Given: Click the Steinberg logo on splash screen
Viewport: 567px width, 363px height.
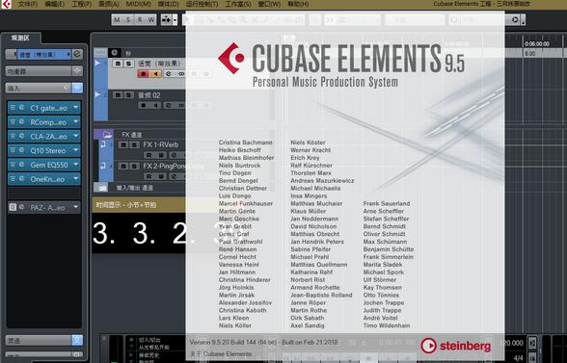Looking at the screenshot, I should click(x=456, y=346).
